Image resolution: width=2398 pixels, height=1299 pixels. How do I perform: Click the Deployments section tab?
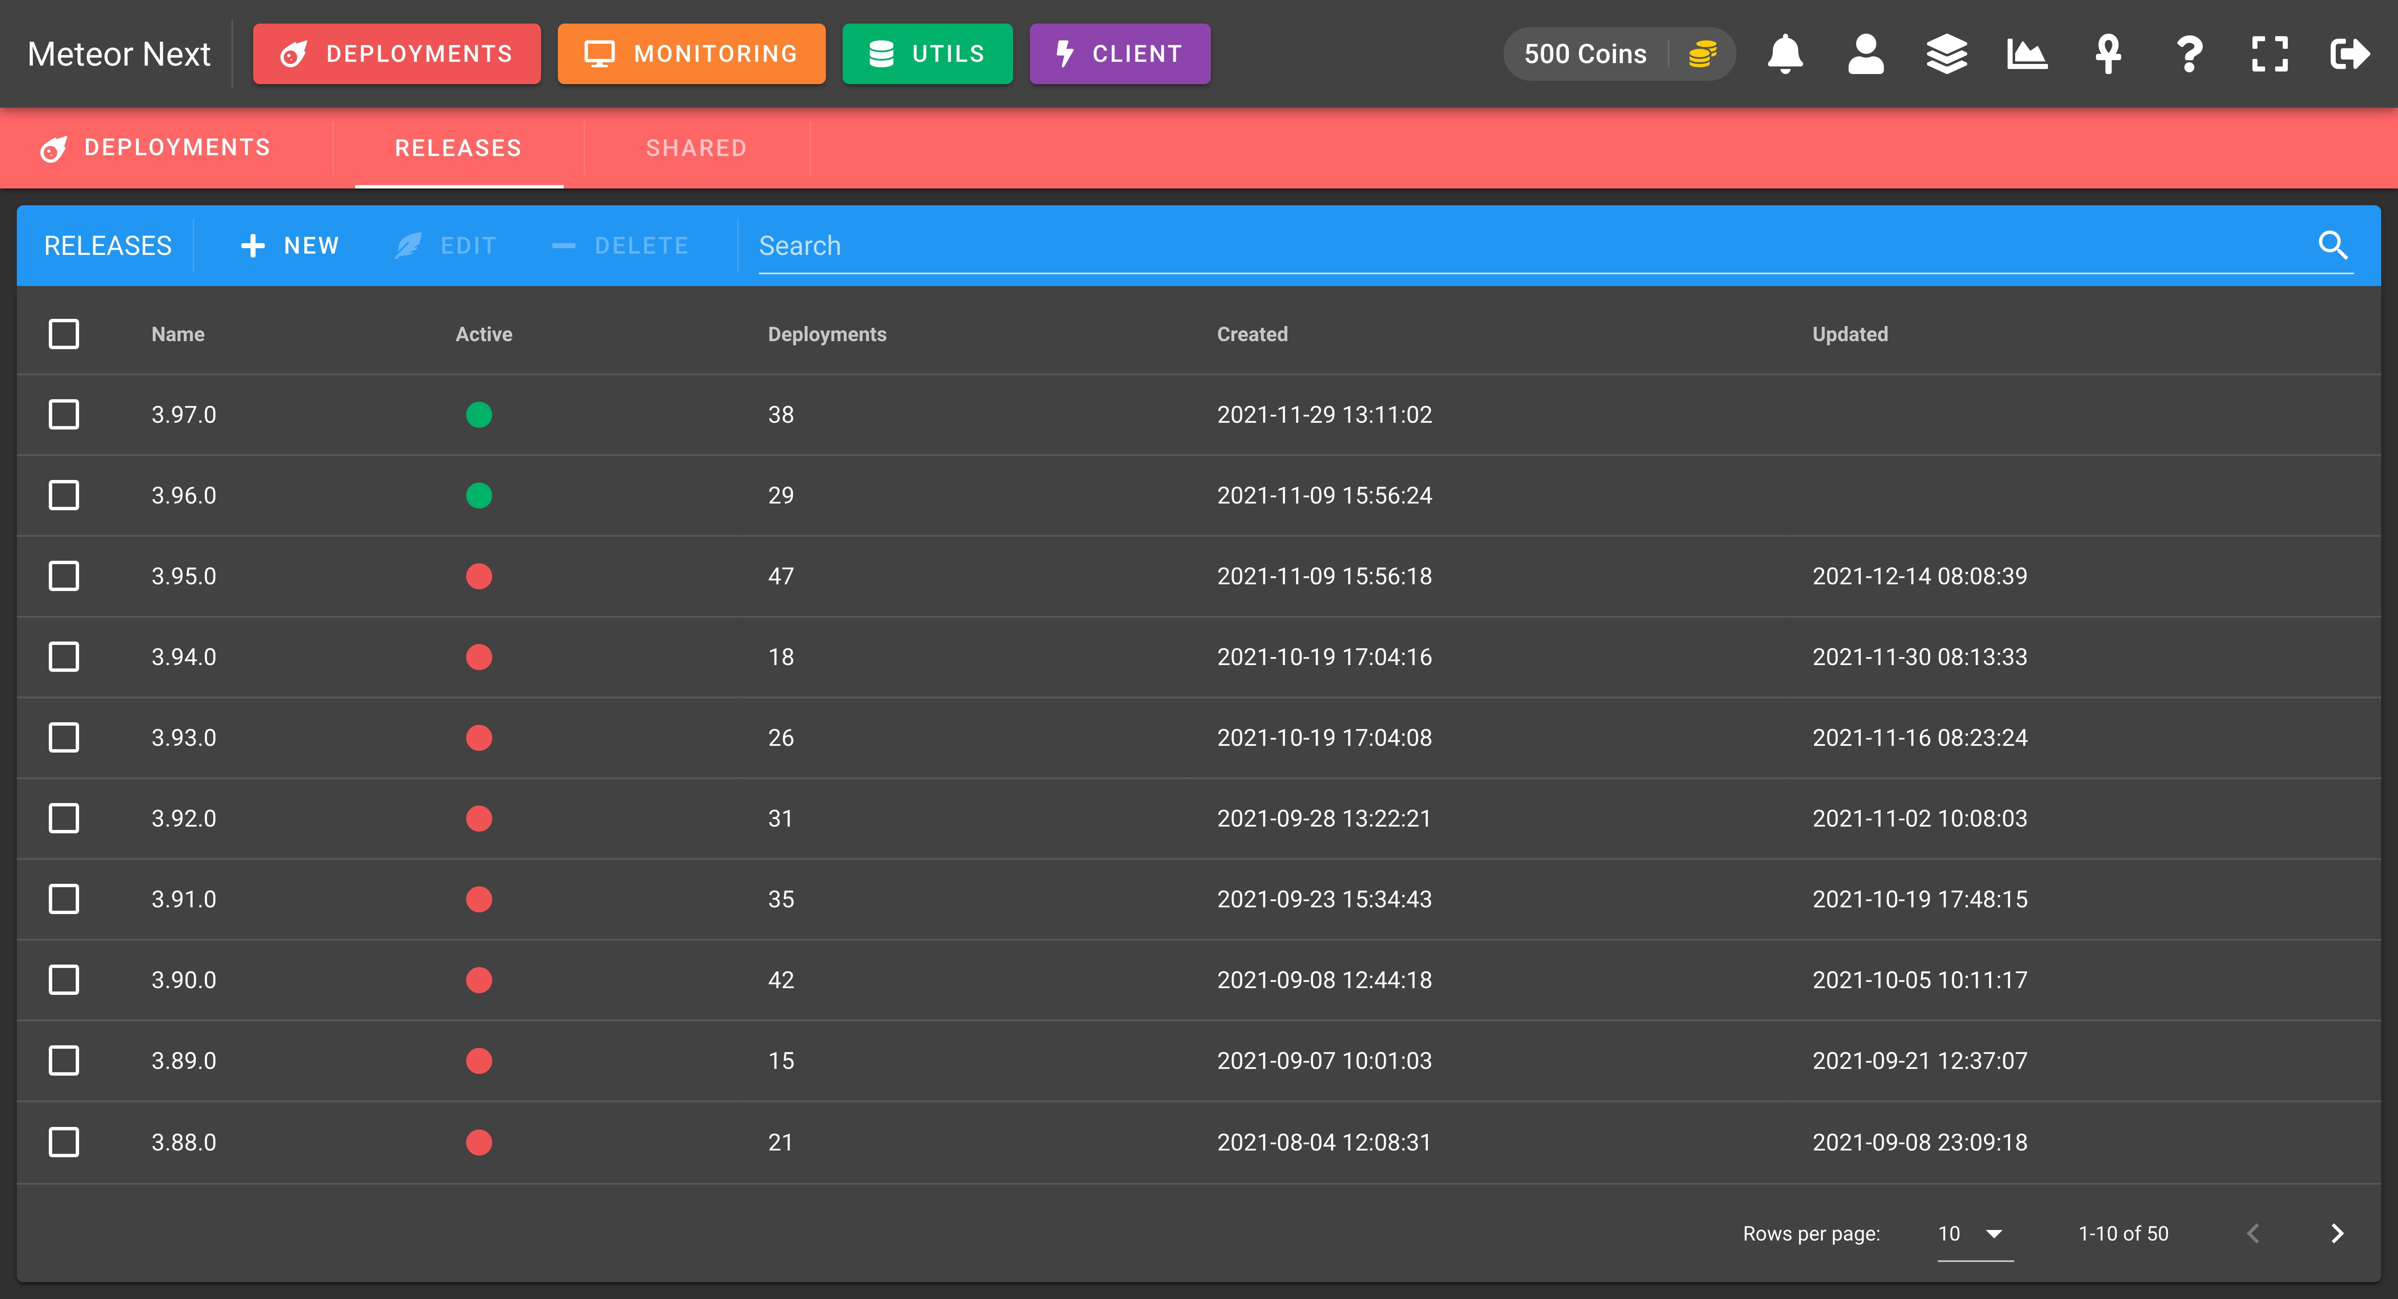(x=157, y=148)
